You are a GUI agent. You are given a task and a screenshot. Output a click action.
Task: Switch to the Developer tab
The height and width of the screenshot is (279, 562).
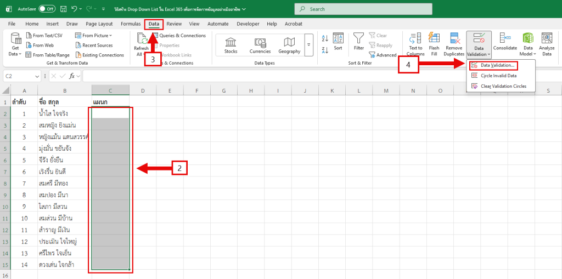(x=248, y=24)
